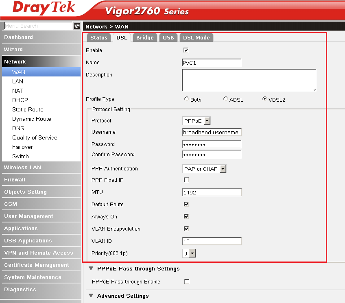Screen dimensions: 345x303
Task: Open the PPP Authentication dropdown
Action: [x=204, y=169]
